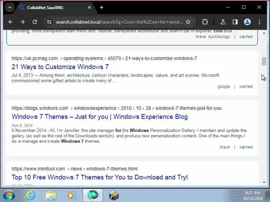The width and height of the screenshot is (270, 202).
Task: Click the blogs.windows.com result URL
Action: click(116, 108)
